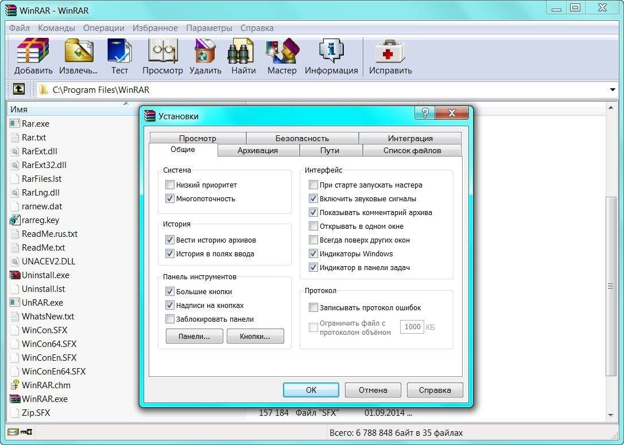This screenshot has height=445, width=624.
Task: Open the Кнопки... button
Action: pyautogui.click(x=255, y=336)
